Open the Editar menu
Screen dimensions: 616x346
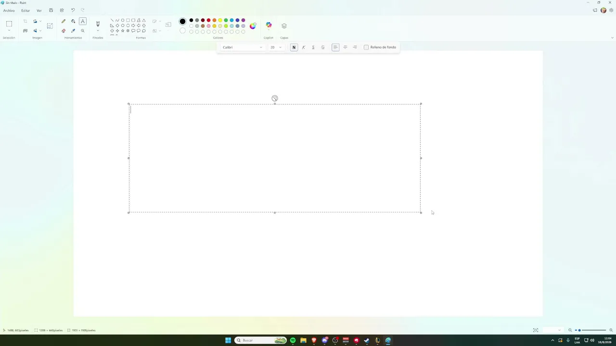pyautogui.click(x=26, y=11)
